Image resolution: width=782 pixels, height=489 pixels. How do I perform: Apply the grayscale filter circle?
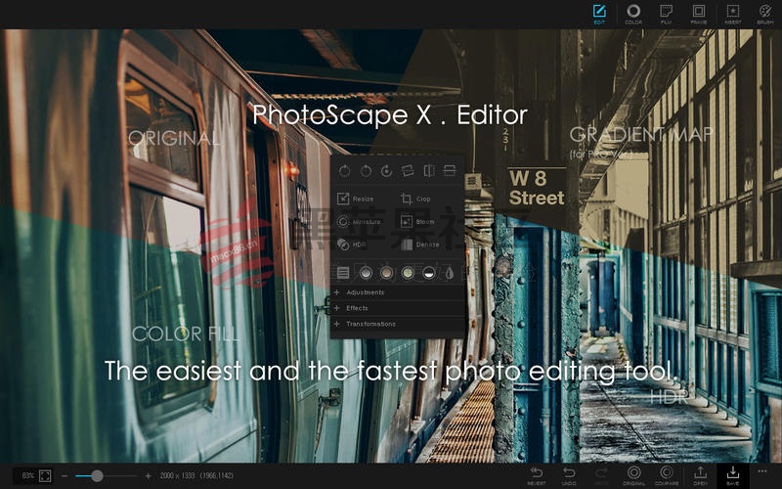[366, 273]
